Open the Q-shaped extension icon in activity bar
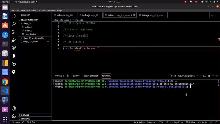 pyautogui.click(x=14, y=72)
